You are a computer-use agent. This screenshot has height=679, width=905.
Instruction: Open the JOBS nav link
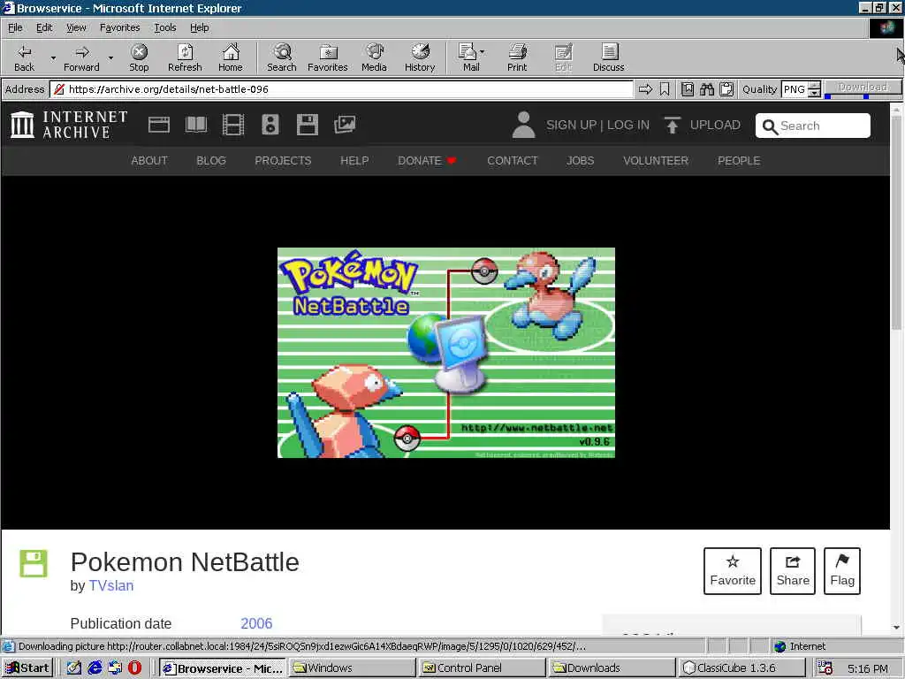[580, 161]
